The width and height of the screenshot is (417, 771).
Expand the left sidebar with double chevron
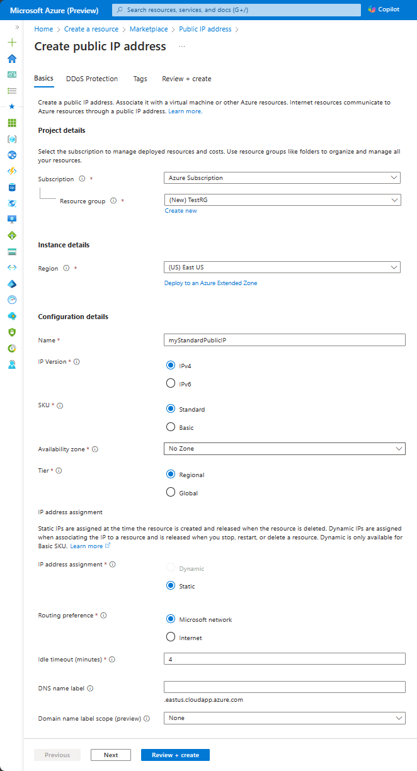pos(17,28)
